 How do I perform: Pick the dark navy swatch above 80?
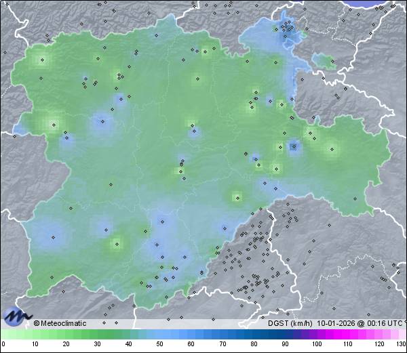254,334
